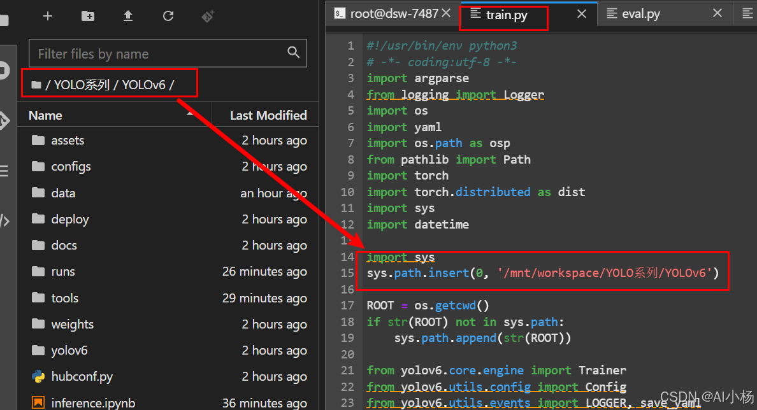The height and width of the screenshot is (410, 757).
Task: Open the weights folder
Action: click(72, 324)
